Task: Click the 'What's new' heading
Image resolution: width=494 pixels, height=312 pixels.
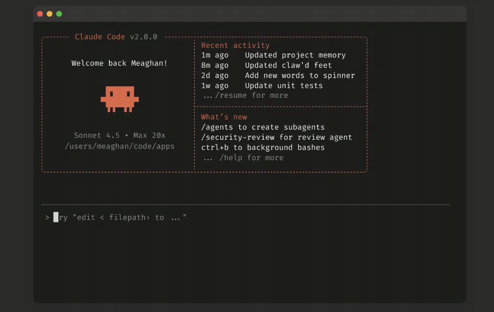Action: click(224, 117)
